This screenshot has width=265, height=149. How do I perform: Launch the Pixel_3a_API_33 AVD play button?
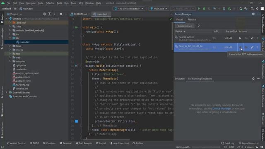coord(240,47)
